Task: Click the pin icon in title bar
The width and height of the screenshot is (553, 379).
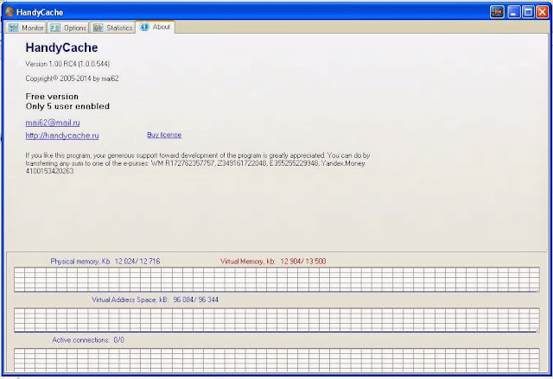Action: (x=498, y=12)
